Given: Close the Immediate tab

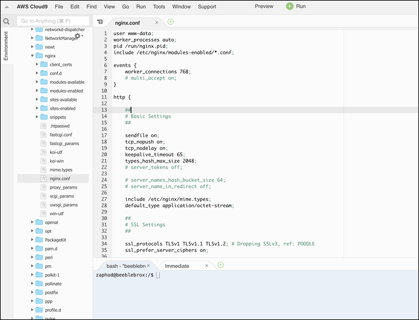Looking at the screenshot, I should (x=207, y=266).
